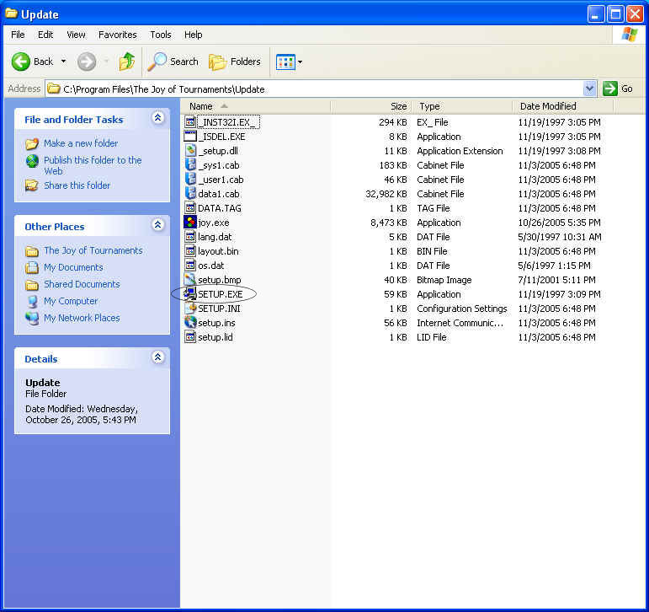Click the Make a new folder icon
The image size is (649, 612).
coord(32,143)
